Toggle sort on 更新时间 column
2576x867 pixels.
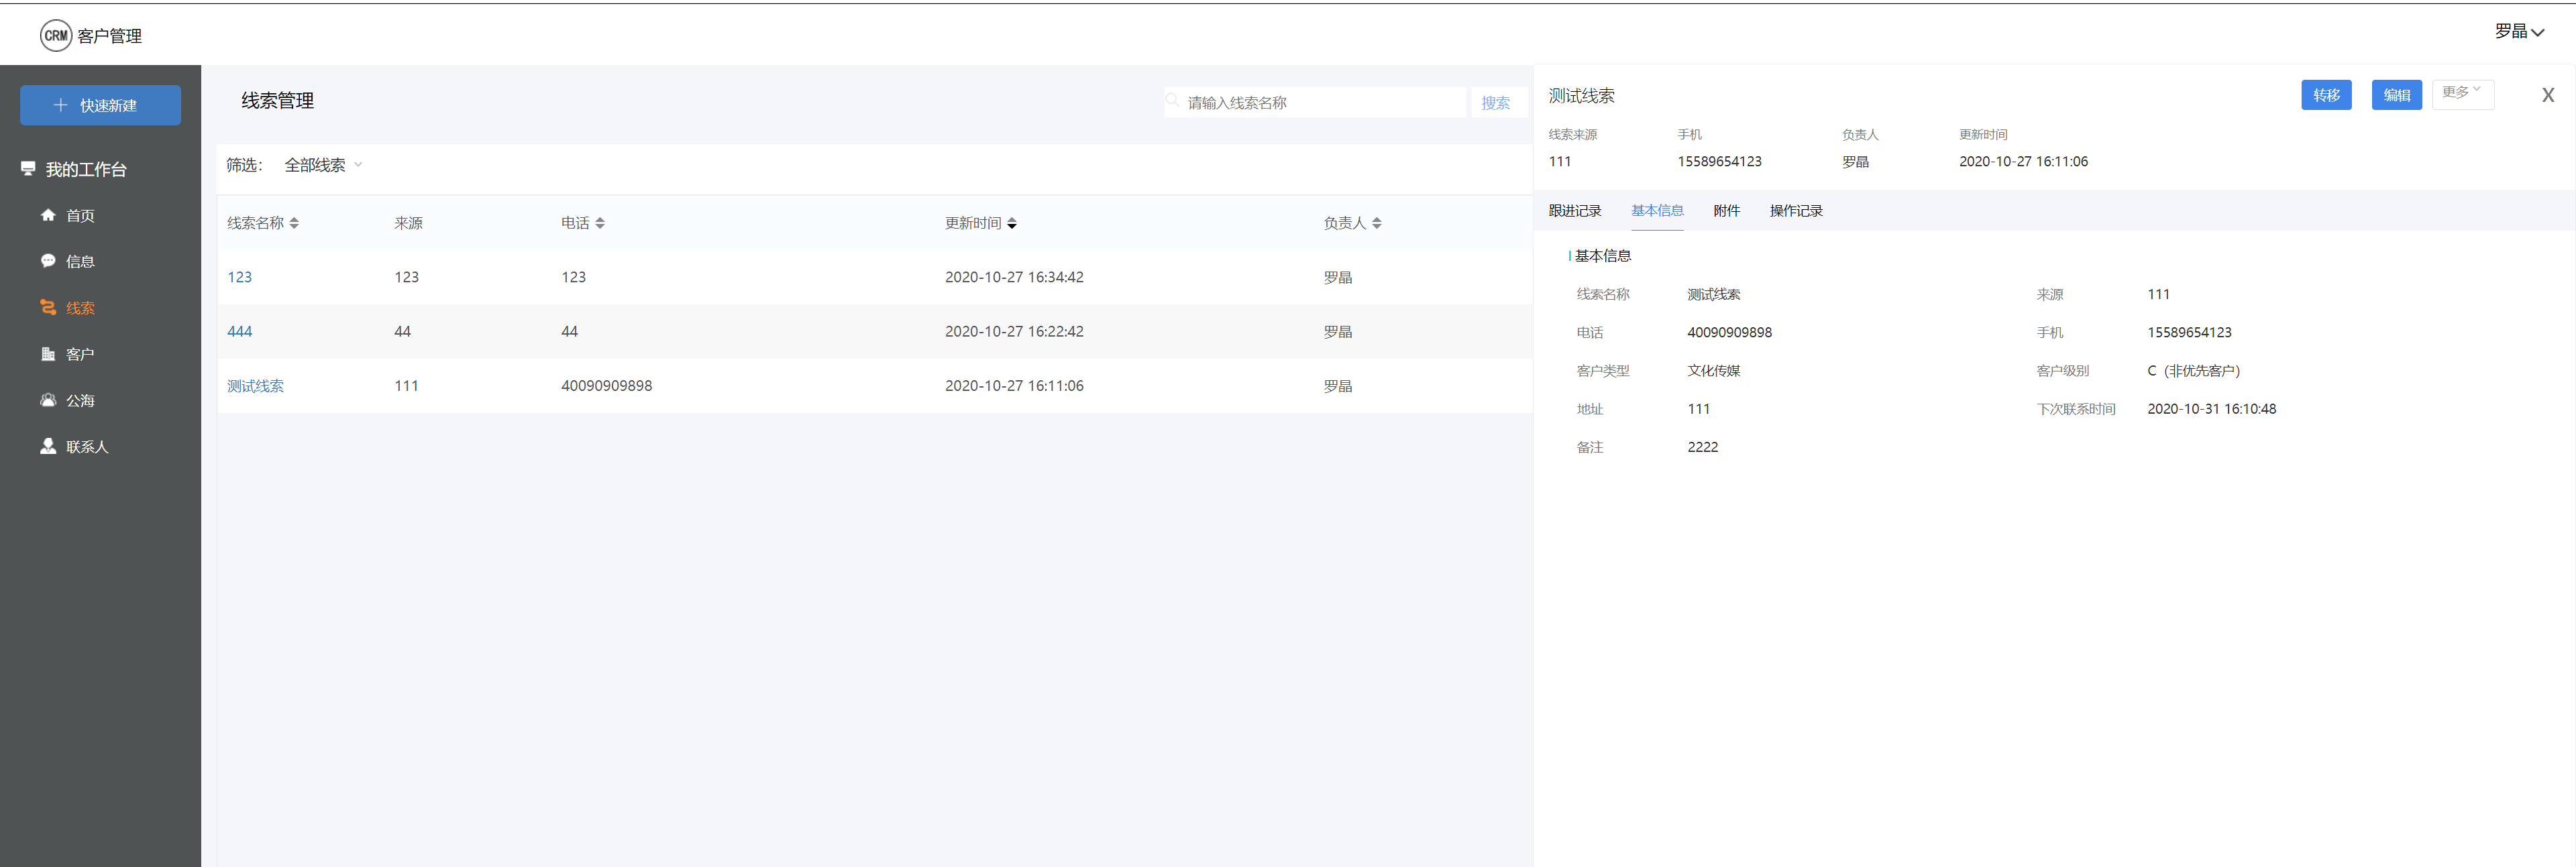tap(1012, 223)
